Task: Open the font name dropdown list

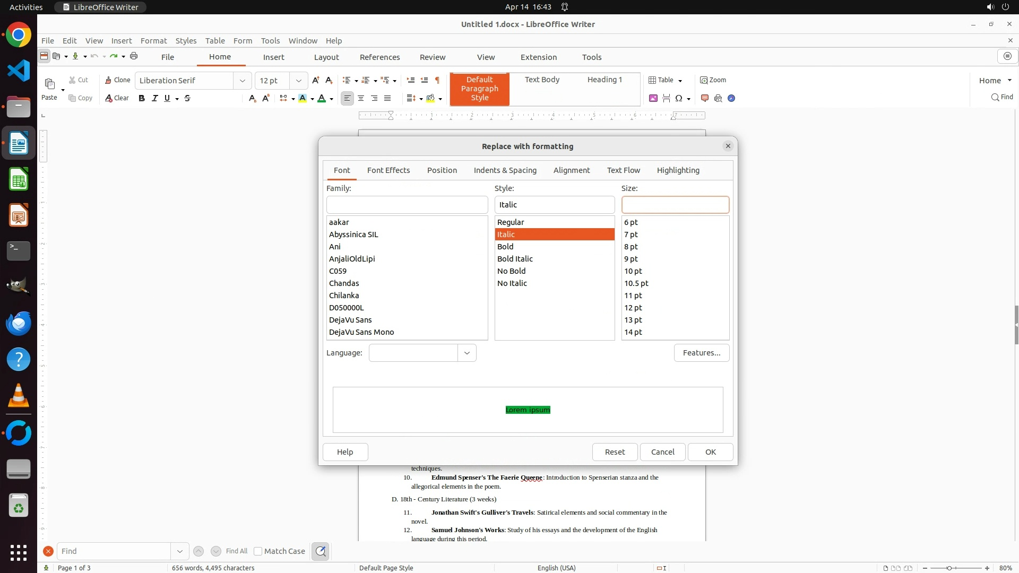Action: pyautogui.click(x=243, y=81)
